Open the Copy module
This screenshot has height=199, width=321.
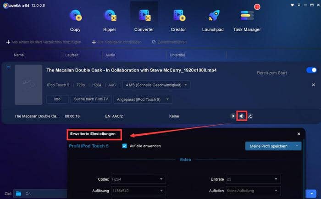click(x=75, y=21)
